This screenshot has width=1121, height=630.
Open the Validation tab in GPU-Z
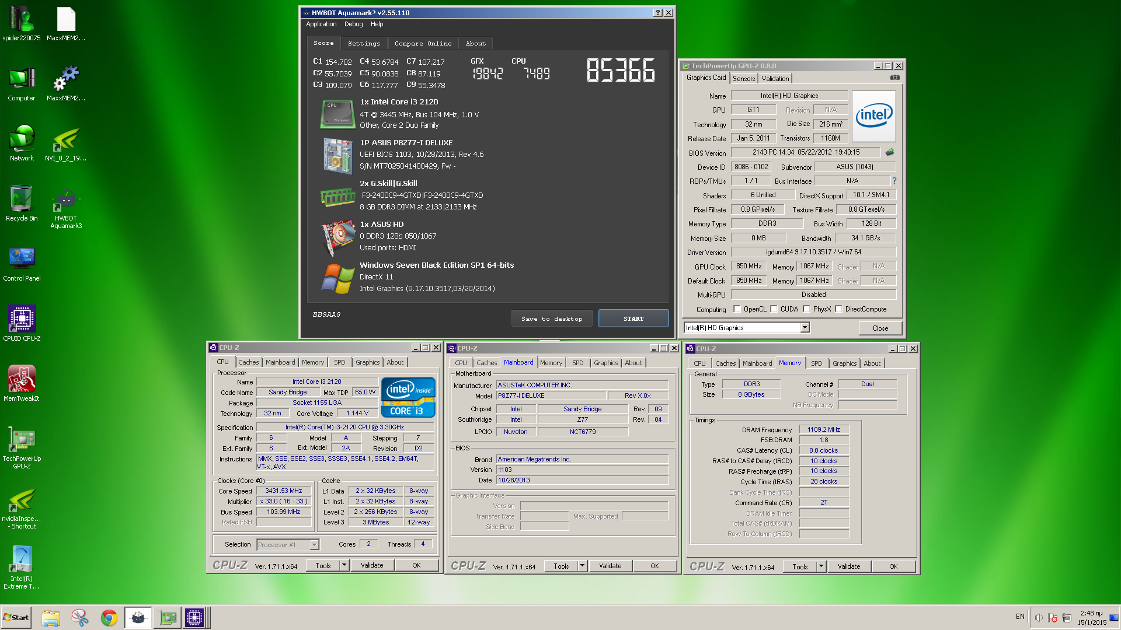[775, 79]
